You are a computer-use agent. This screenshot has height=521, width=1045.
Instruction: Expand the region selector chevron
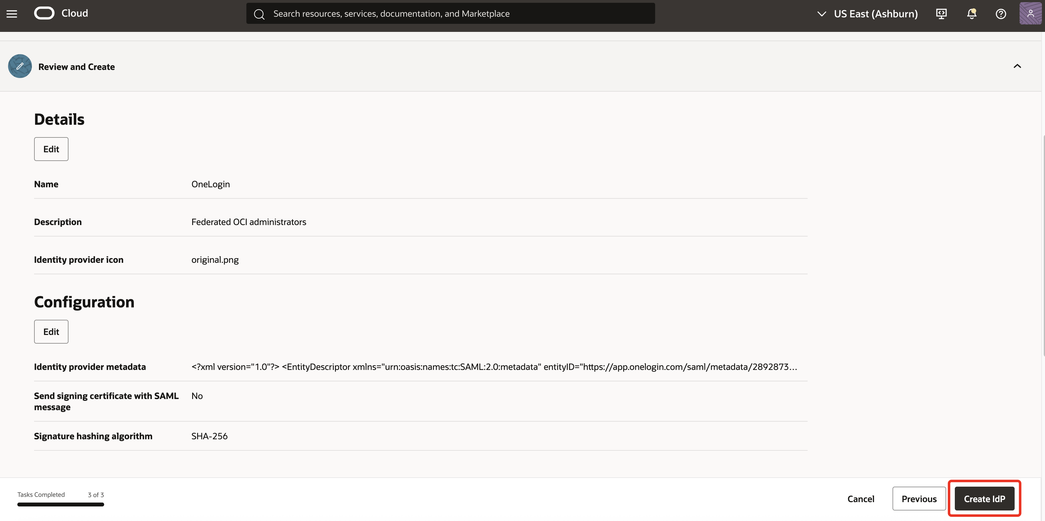tap(821, 13)
